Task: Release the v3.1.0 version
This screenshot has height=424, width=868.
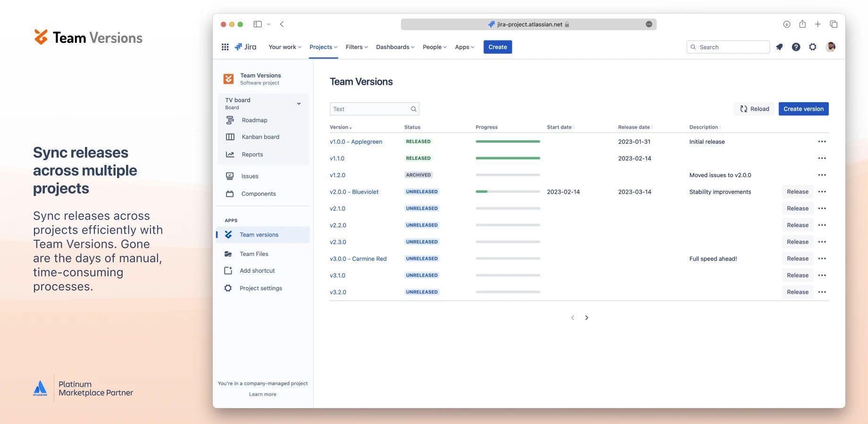Action: (x=797, y=276)
